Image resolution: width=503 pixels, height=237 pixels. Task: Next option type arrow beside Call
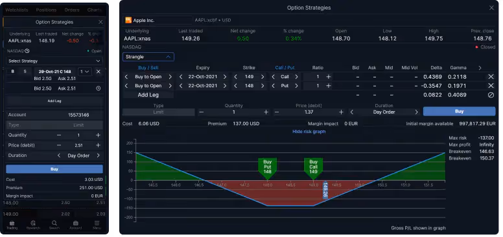click(296, 77)
